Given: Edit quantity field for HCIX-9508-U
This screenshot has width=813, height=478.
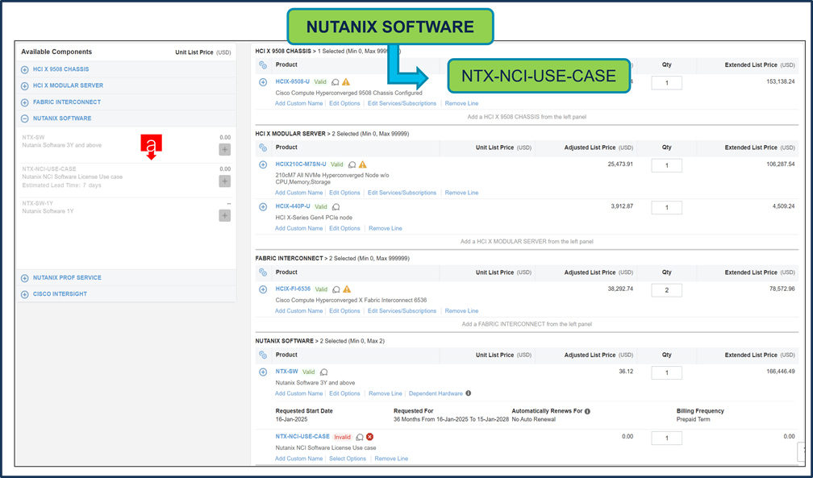Looking at the screenshot, I should tap(667, 83).
